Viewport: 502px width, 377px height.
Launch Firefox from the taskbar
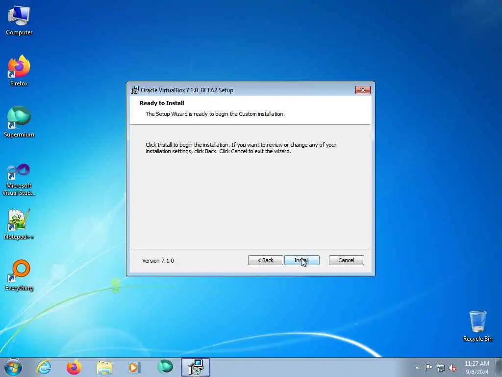(74, 367)
